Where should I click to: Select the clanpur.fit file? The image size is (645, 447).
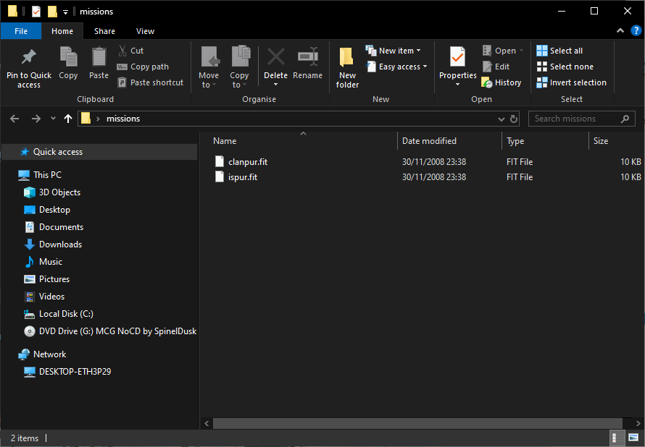coord(247,162)
